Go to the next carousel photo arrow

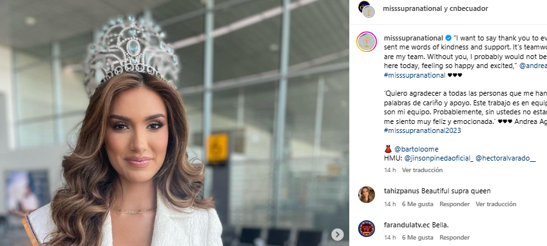click(337, 234)
